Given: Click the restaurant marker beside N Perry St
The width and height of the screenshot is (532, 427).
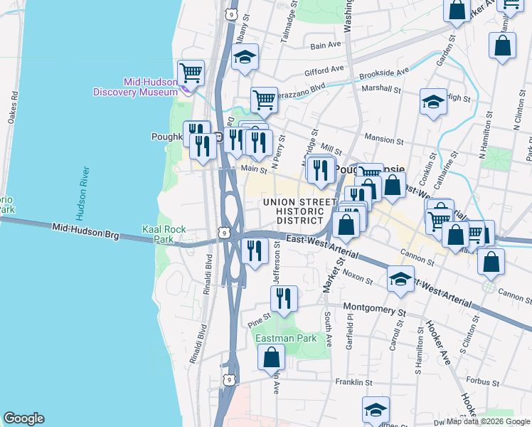Looking at the screenshot, I should 259,143.
